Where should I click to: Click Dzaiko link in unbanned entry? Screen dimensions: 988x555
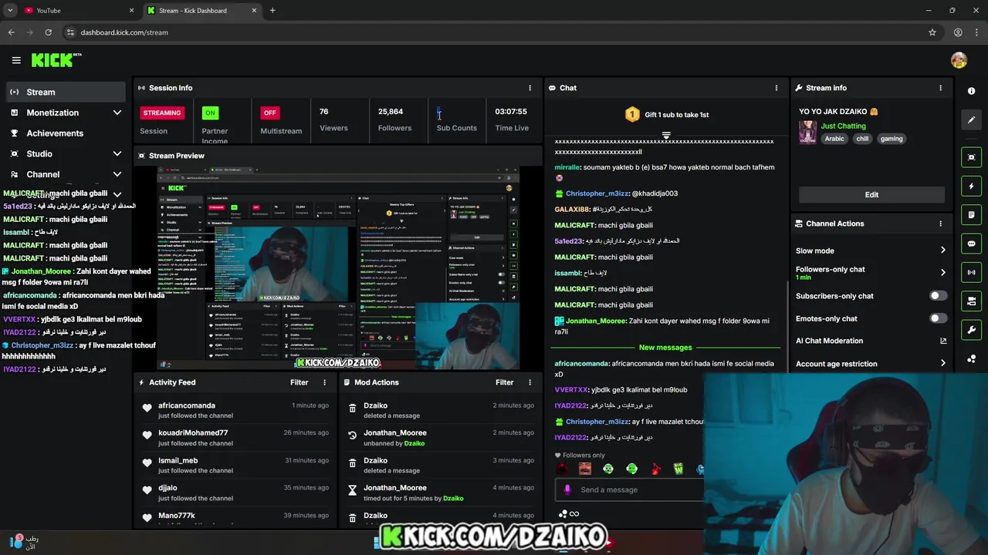[414, 443]
